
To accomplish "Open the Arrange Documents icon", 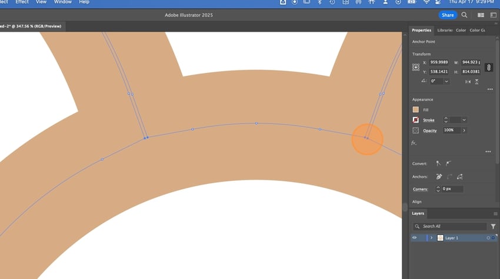I will [481, 15].
